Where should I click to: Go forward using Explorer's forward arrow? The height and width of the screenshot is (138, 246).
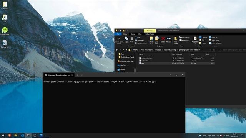coord(121,50)
